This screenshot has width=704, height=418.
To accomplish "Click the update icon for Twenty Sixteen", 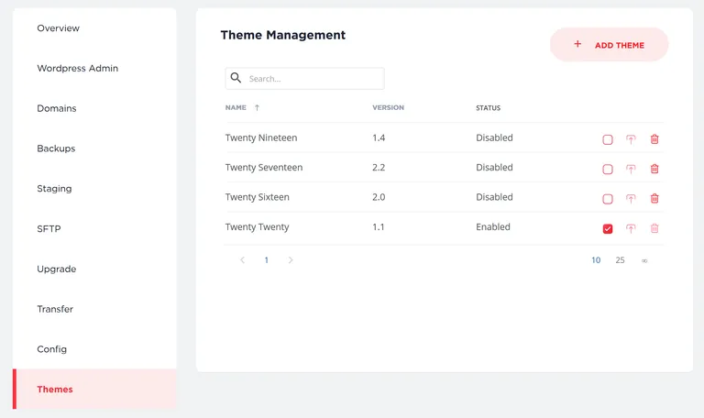I will pyautogui.click(x=631, y=199).
